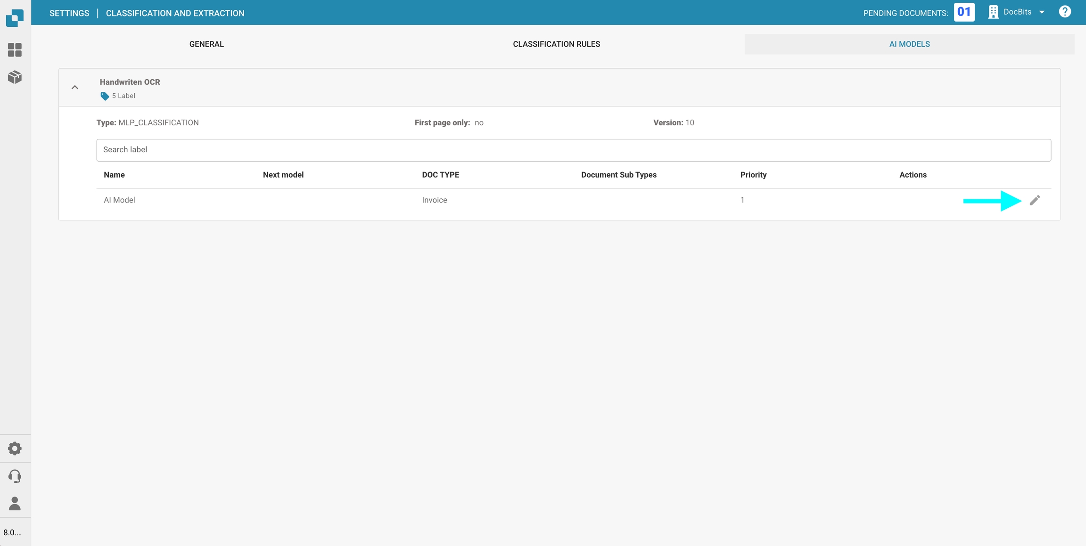Switch to the General tab
The height and width of the screenshot is (546, 1086).
(206, 44)
